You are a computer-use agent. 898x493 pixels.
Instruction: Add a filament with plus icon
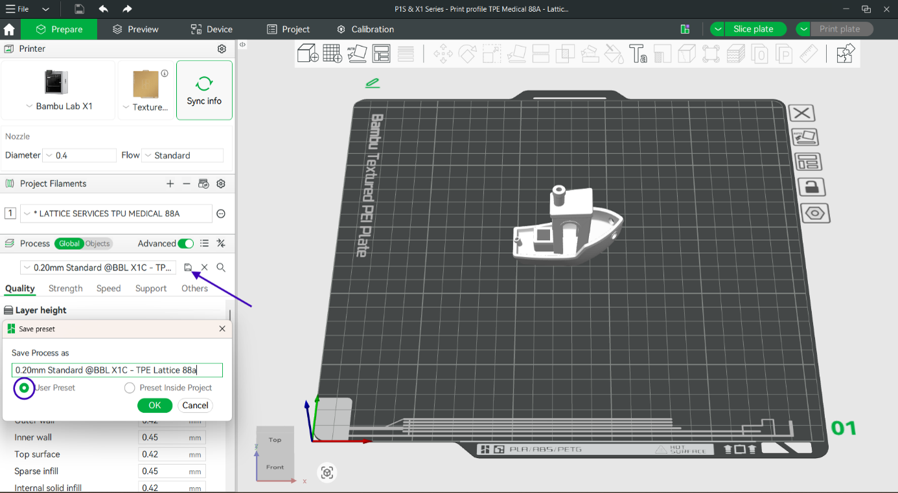pos(170,184)
